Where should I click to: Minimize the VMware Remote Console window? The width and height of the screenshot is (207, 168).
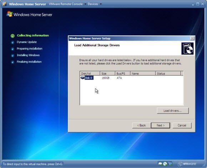[x=193, y=4]
